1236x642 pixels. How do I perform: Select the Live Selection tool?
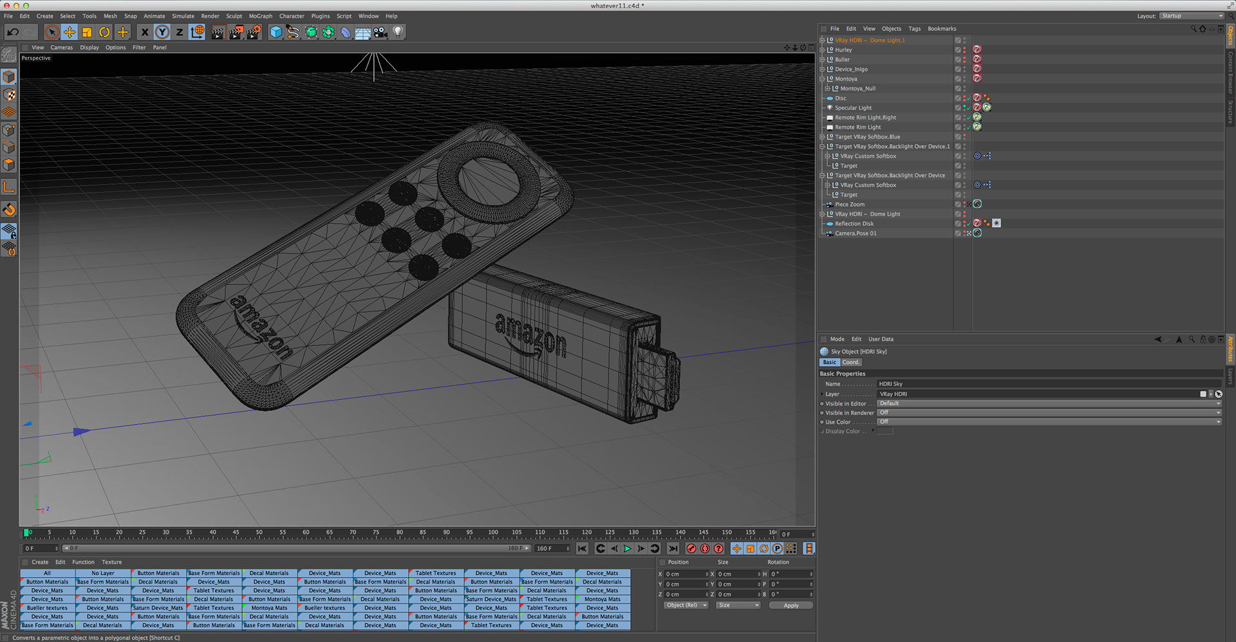(52, 32)
